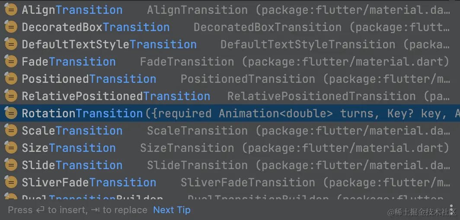Click the icon beside RelativePositionedTransition
This screenshot has height=220, width=460.
(x=10, y=96)
